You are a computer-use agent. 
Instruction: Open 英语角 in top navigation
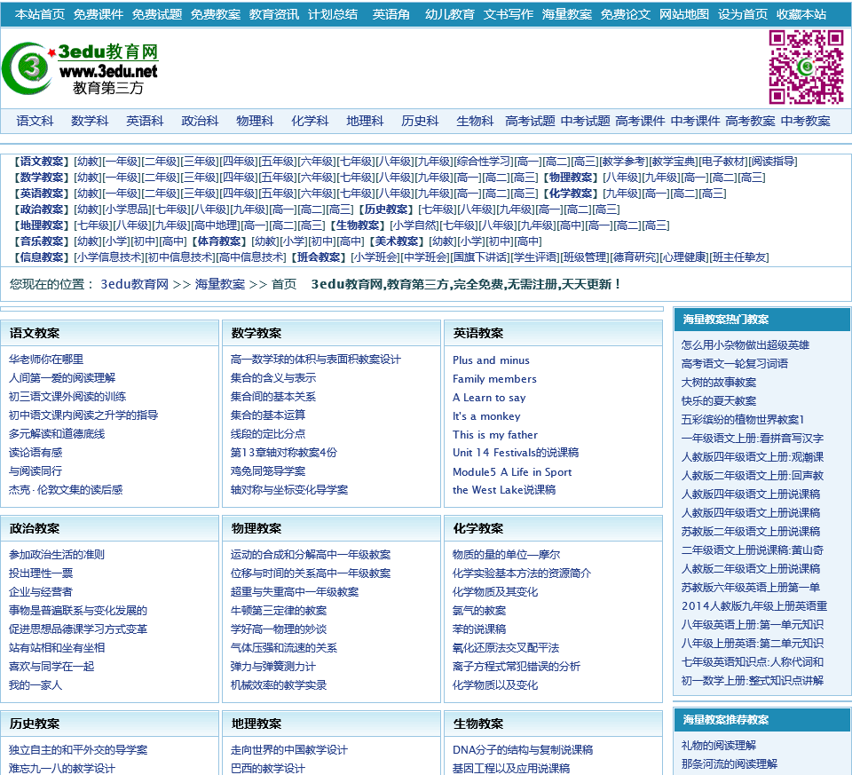click(x=391, y=14)
